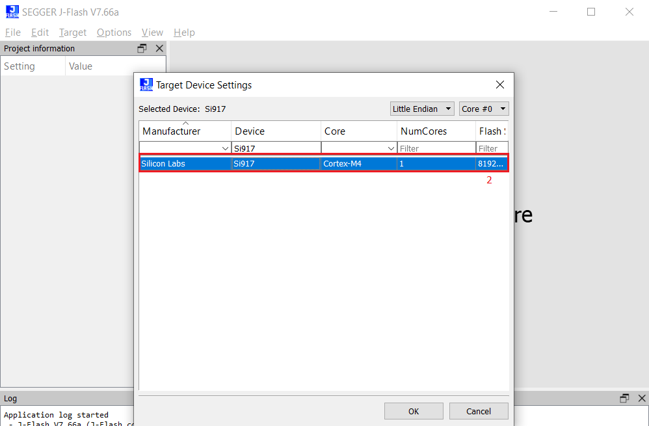This screenshot has width=649, height=426.
Task: Select the Si917 device cell in the list
Action: [x=276, y=163]
